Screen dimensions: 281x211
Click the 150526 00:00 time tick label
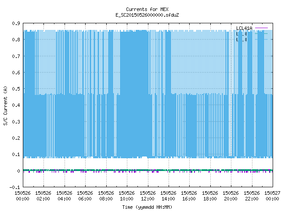[x=22, y=196]
